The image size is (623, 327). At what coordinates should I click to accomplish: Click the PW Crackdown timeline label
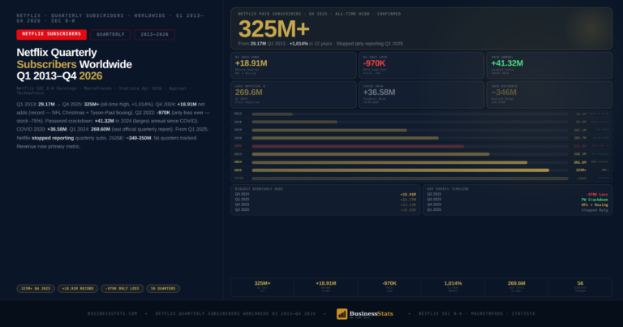pos(595,200)
